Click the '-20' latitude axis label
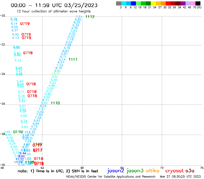 click(2, 16)
